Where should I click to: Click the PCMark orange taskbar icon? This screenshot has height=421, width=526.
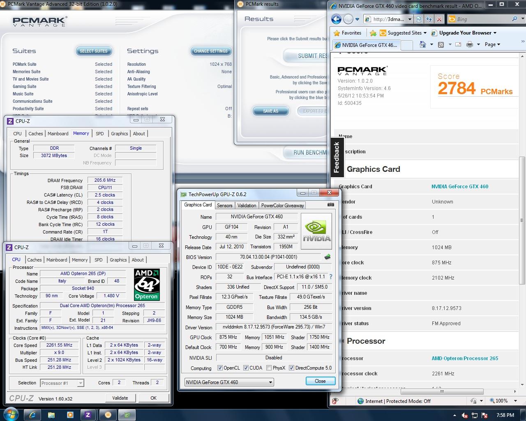click(108, 415)
